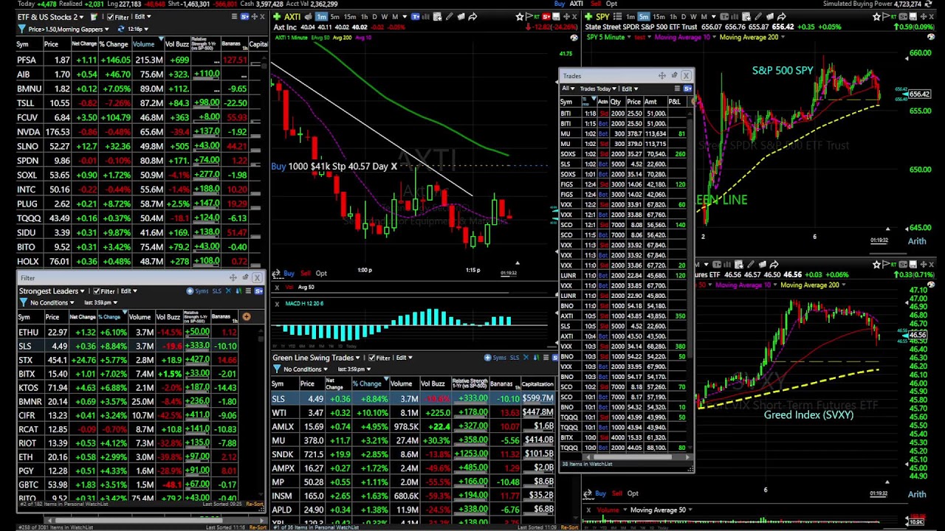Viewport: 945px width, 531px height.
Task: Switch SPY chart to 1m timeframe
Action: click(x=630, y=17)
